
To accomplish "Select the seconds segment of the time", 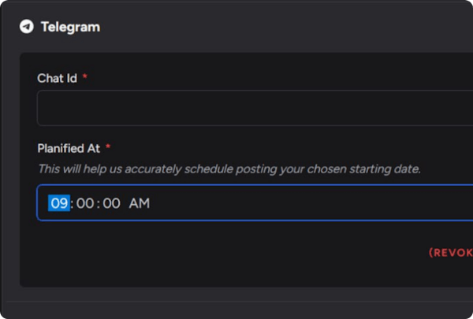I will tap(110, 203).
